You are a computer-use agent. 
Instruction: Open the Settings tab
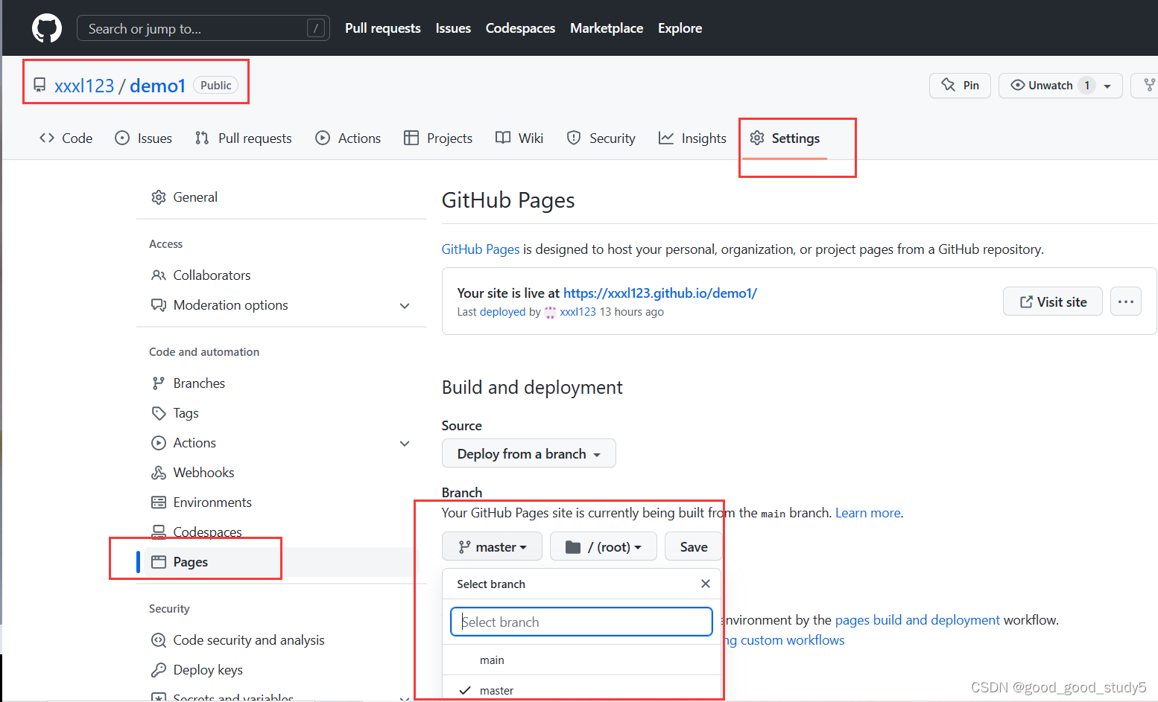785,138
